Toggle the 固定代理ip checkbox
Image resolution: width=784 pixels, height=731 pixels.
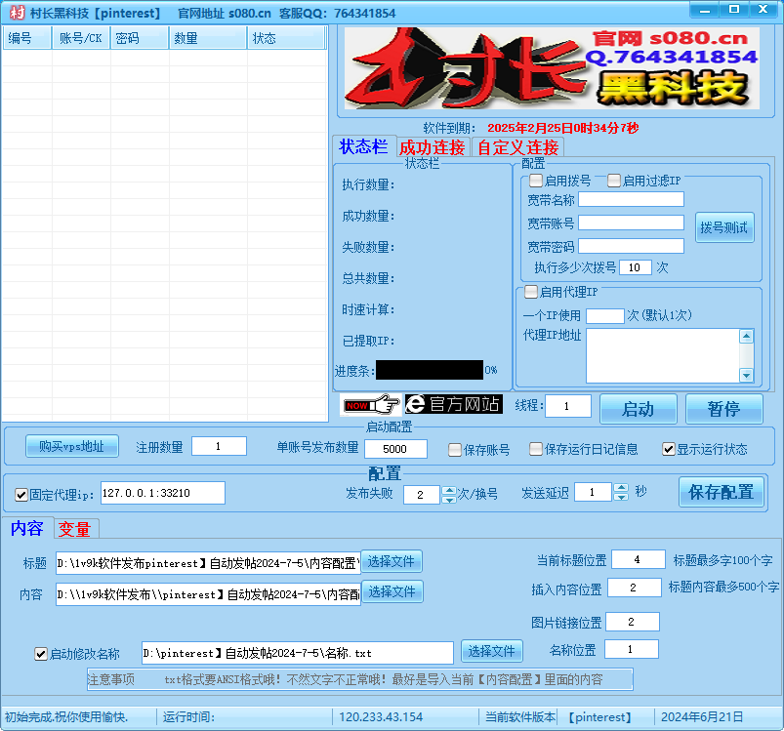[x=21, y=495]
